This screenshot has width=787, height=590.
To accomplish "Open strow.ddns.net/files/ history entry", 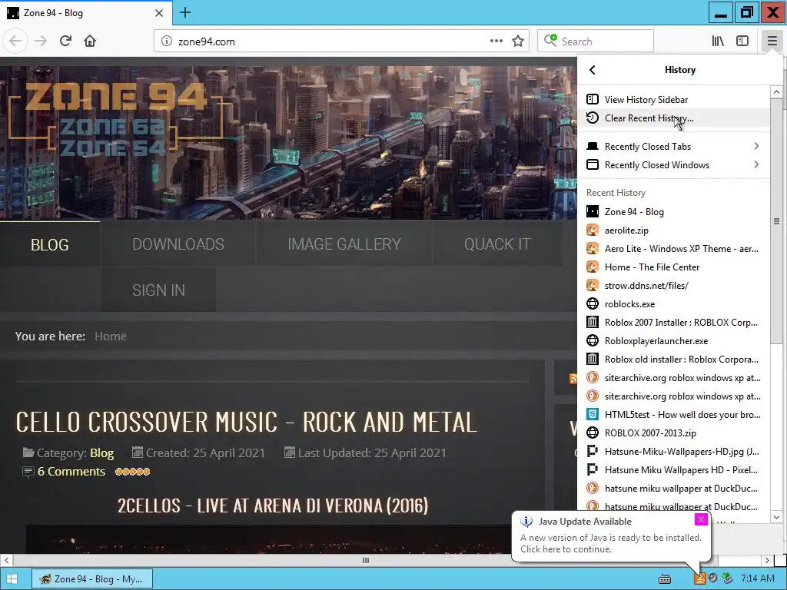I will pos(673,286).
